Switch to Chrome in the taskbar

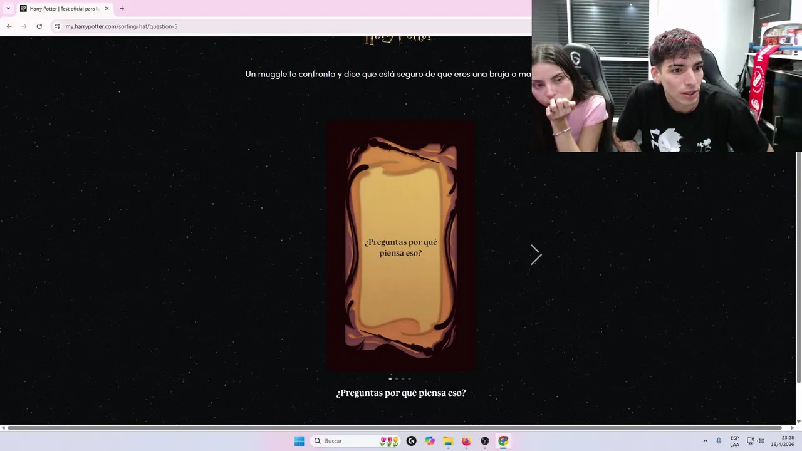pyautogui.click(x=503, y=441)
